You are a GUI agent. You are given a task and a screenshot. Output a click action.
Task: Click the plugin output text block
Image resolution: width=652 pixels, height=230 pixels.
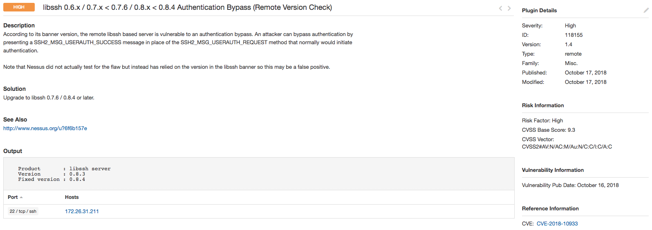(x=64, y=174)
